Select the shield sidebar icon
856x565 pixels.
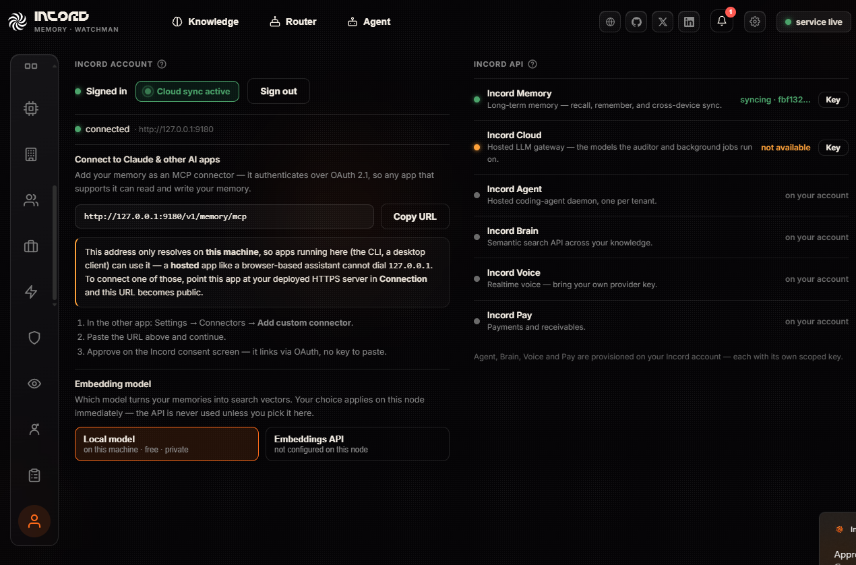[x=34, y=338]
